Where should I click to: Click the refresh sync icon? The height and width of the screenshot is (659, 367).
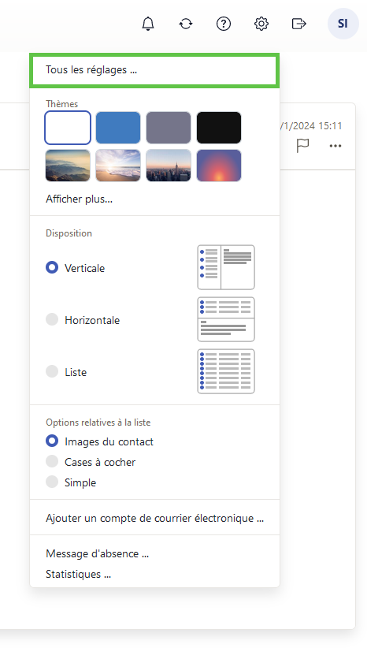(186, 24)
